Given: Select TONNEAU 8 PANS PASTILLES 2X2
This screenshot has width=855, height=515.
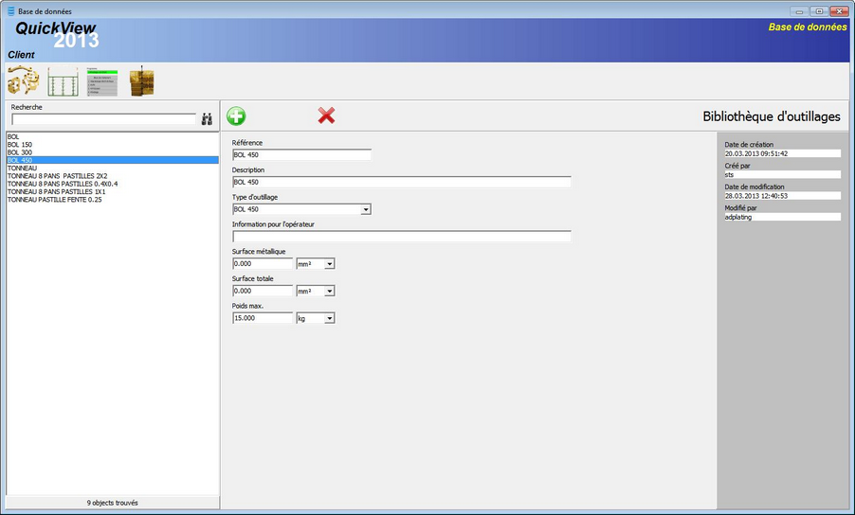Looking at the screenshot, I should coord(113,176).
